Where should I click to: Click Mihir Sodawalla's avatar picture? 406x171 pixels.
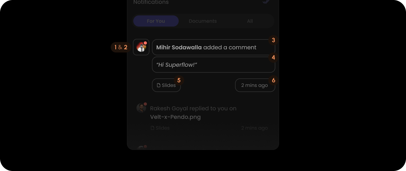point(141,47)
